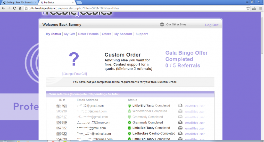
Task: Click the Ladbrokes Casino Completed status text
Action: [x=154, y=134]
